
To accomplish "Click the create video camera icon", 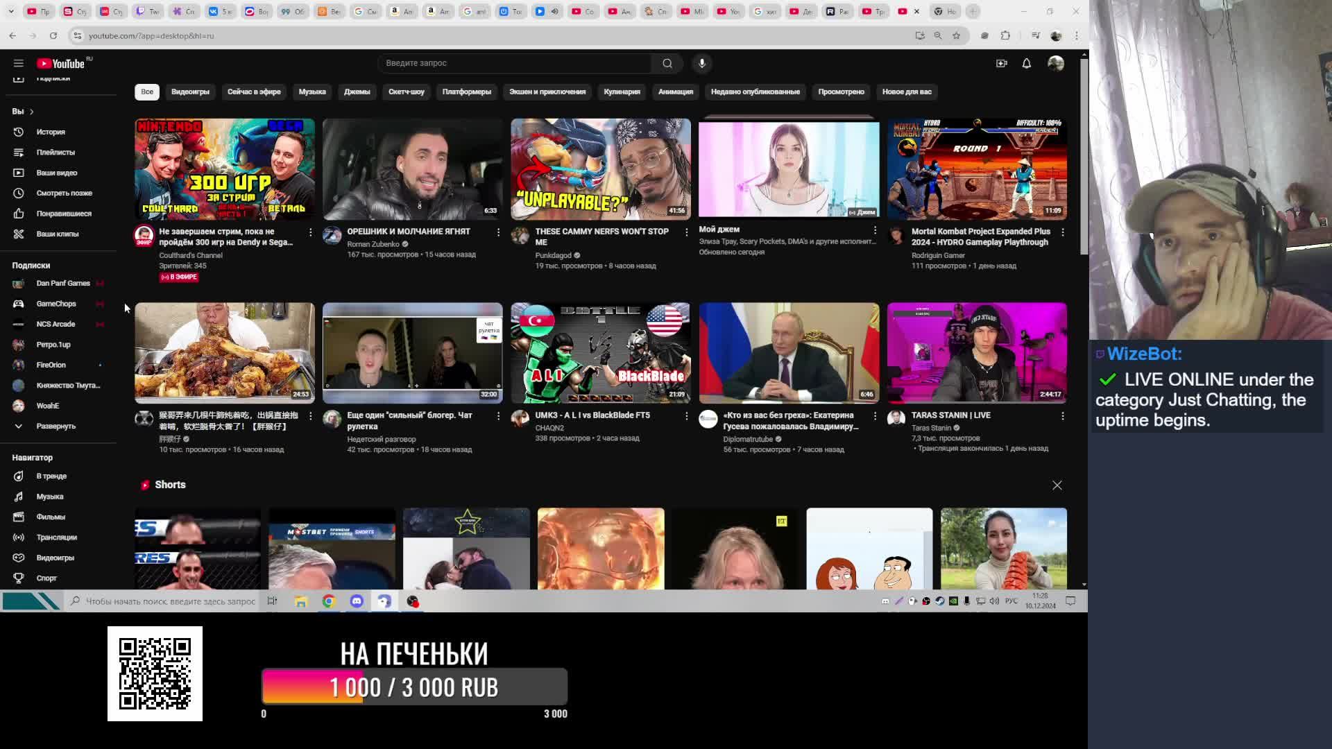I will (x=1001, y=63).
